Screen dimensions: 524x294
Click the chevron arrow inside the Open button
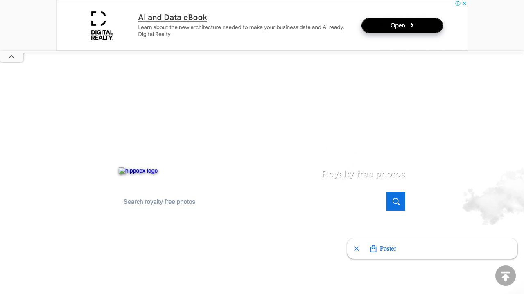point(412,25)
